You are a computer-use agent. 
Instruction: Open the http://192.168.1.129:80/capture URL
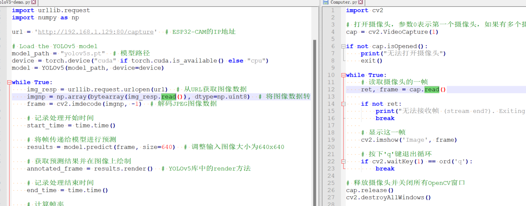point(96,32)
